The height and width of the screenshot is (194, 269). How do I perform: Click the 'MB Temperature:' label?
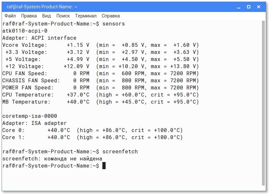coord(26,102)
